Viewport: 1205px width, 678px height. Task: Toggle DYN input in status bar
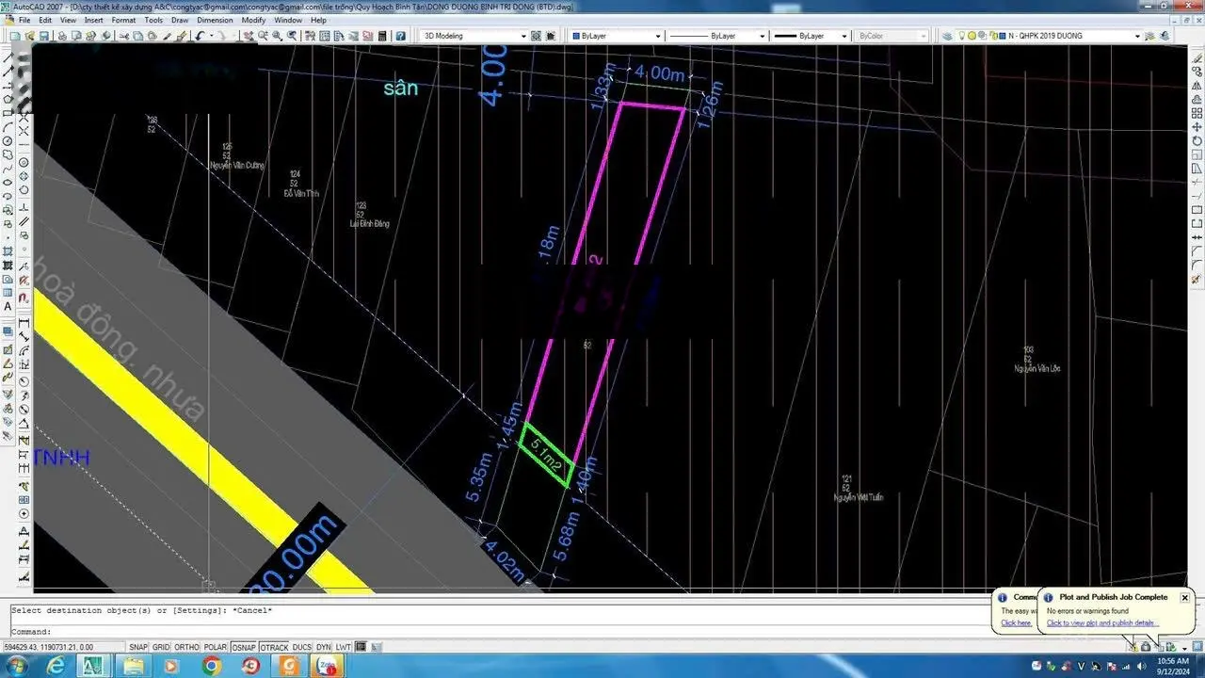pyautogui.click(x=324, y=647)
